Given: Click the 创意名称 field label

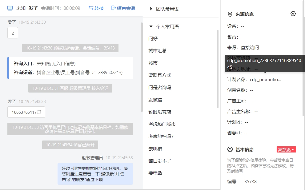Looking at the screenshot, I should (x=237, y=90).
